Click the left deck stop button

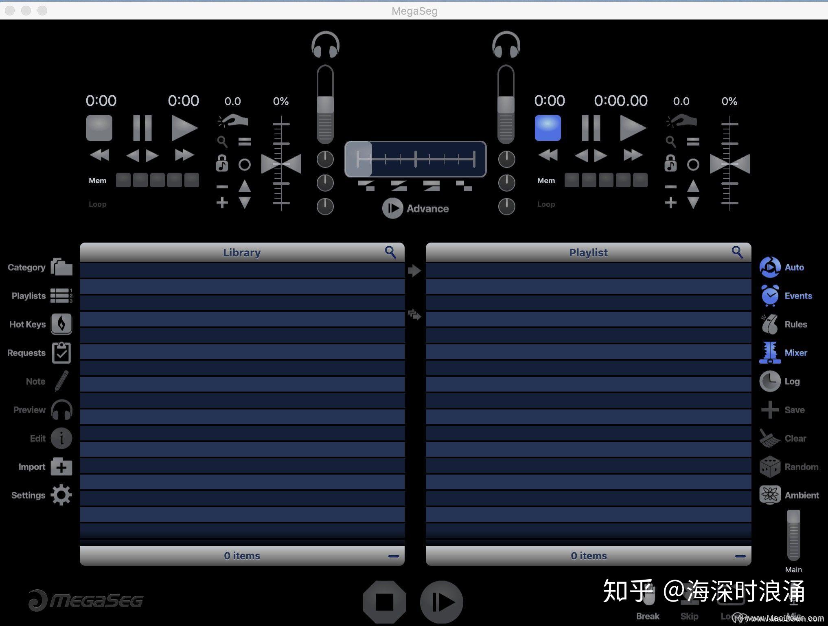click(x=99, y=128)
